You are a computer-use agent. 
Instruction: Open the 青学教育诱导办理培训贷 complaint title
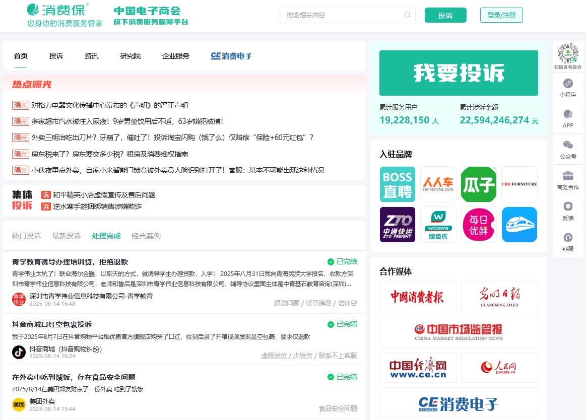(x=70, y=262)
